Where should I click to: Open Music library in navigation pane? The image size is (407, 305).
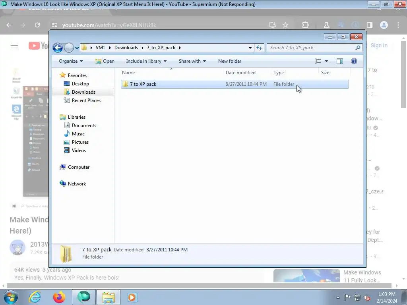pyautogui.click(x=78, y=134)
